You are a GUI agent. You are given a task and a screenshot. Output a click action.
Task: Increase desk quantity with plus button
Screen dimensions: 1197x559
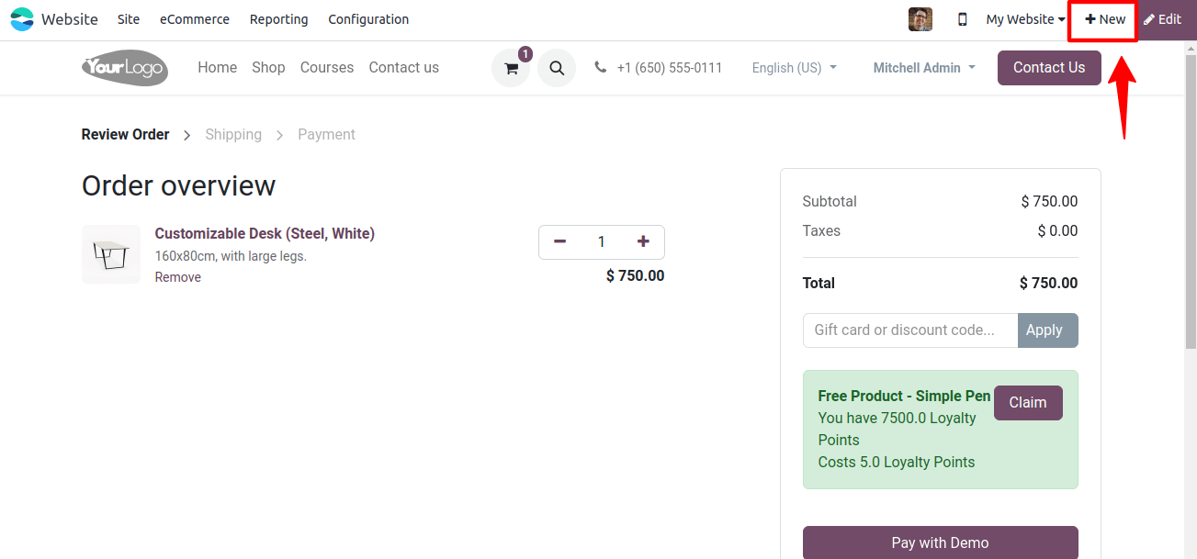pyautogui.click(x=643, y=241)
